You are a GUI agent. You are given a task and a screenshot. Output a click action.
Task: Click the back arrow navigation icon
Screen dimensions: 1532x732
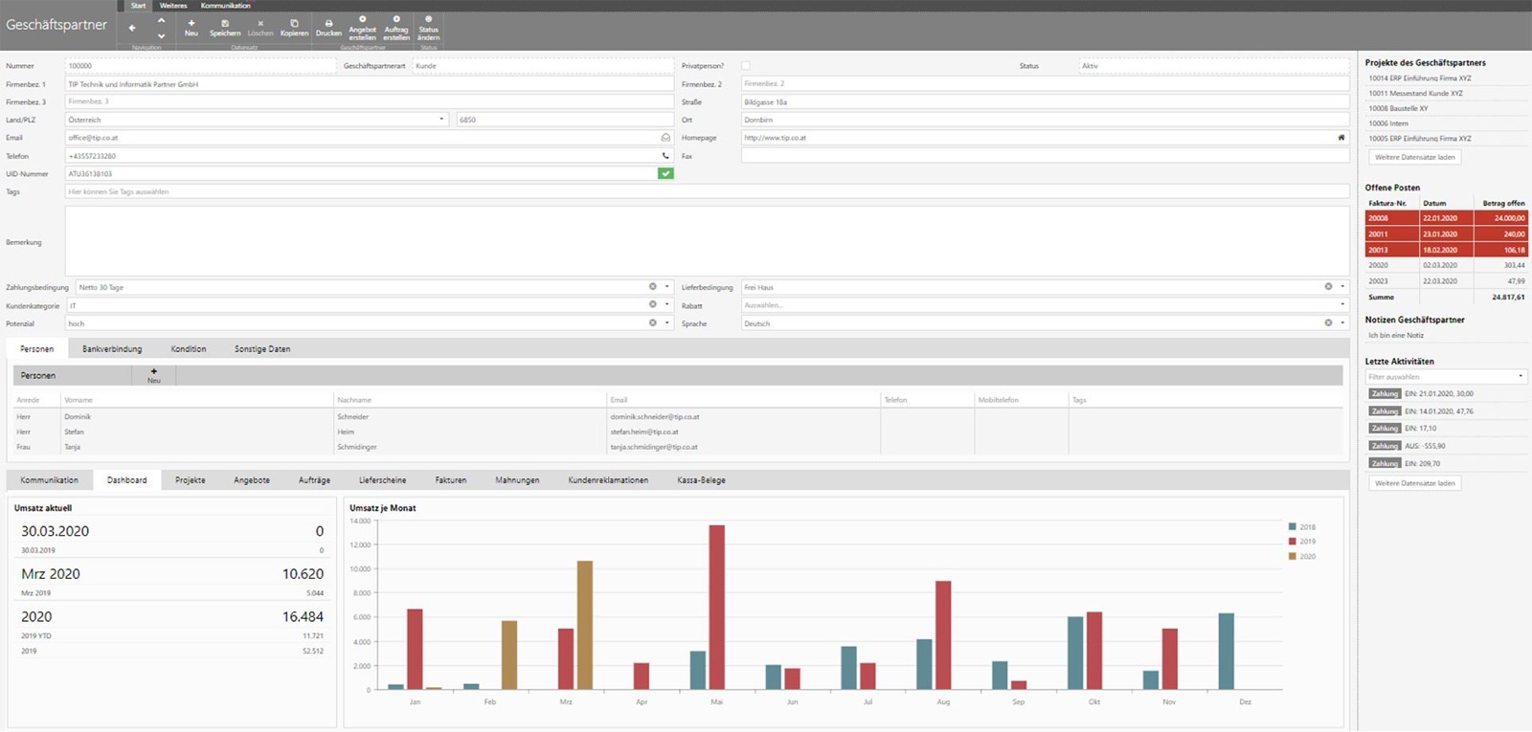tap(132, 28)
